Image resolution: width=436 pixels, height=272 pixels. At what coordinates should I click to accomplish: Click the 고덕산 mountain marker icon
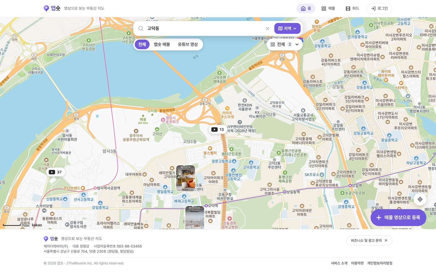[157, 129]
